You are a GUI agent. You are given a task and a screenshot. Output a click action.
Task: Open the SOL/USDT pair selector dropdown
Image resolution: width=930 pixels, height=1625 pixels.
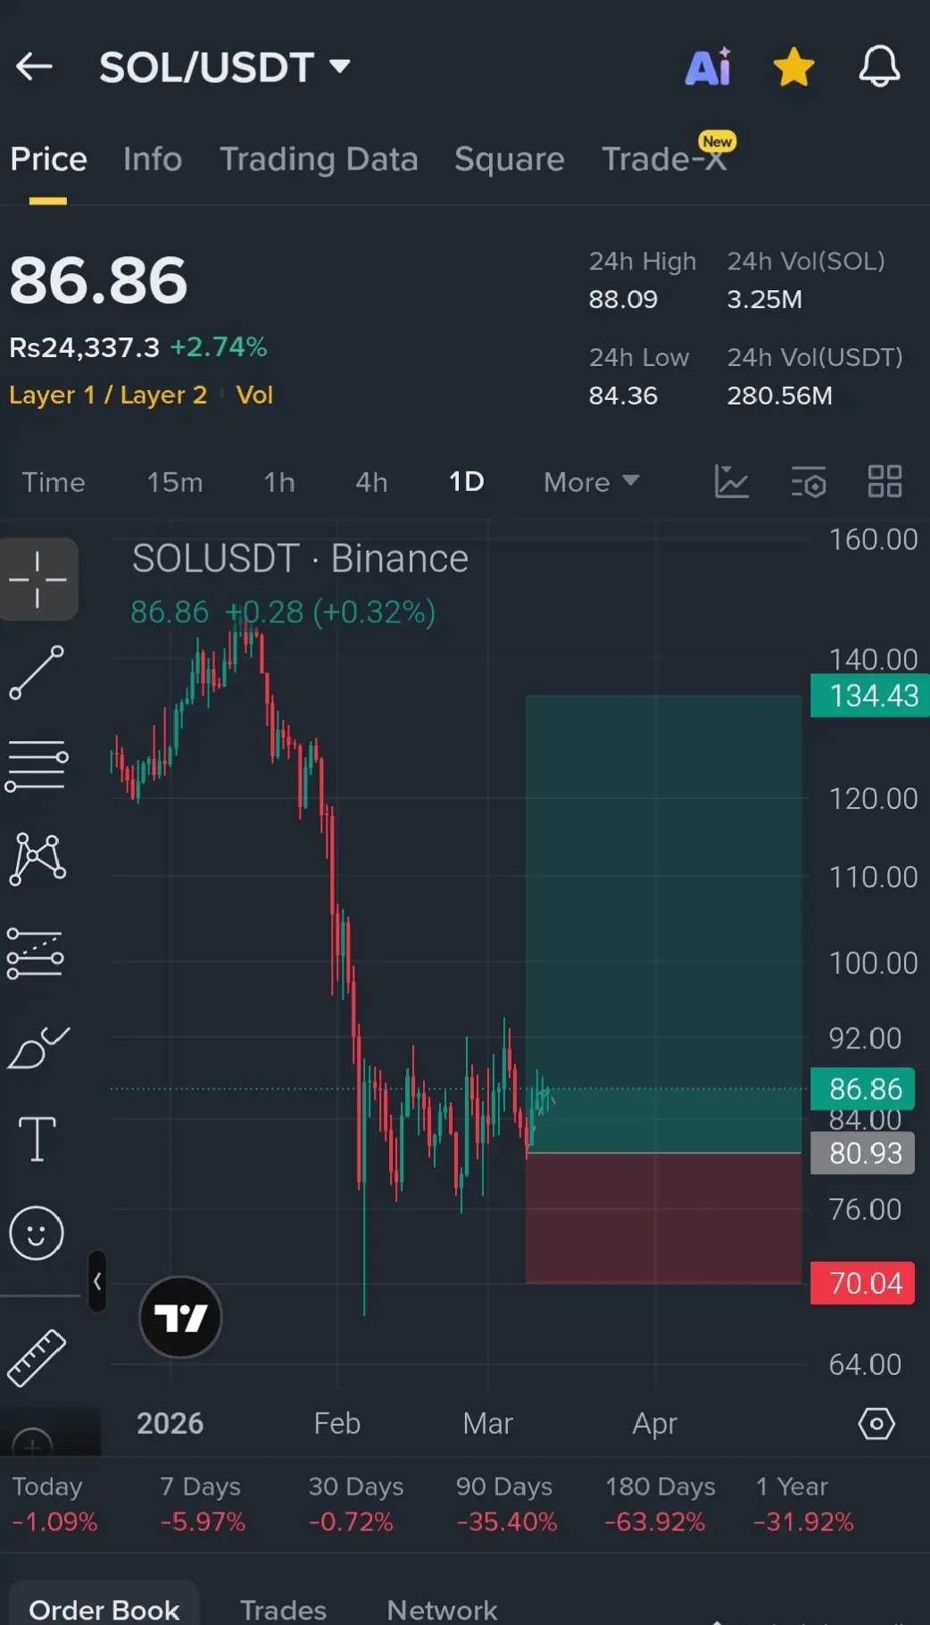pyautogui.click(x=224, y=67)
